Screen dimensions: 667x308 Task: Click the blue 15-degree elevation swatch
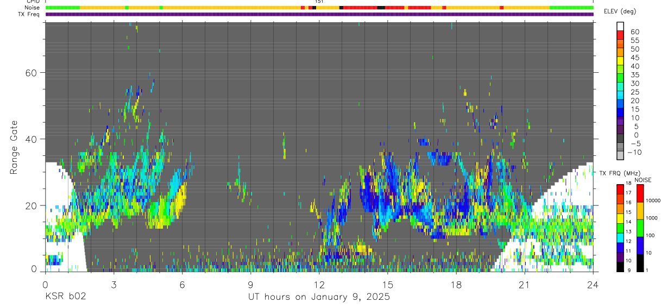(x=620, y=113)
